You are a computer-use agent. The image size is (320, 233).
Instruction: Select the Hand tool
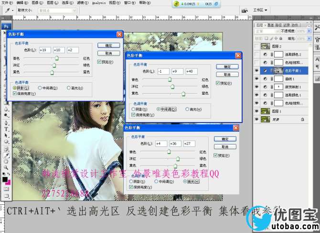(x=6, y=161)
